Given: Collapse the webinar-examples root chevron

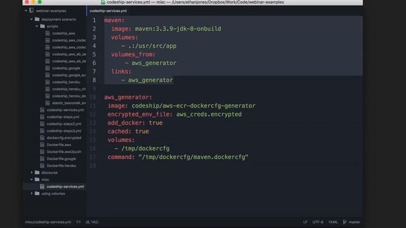Looking at the screenshot, I should point(26,11).
